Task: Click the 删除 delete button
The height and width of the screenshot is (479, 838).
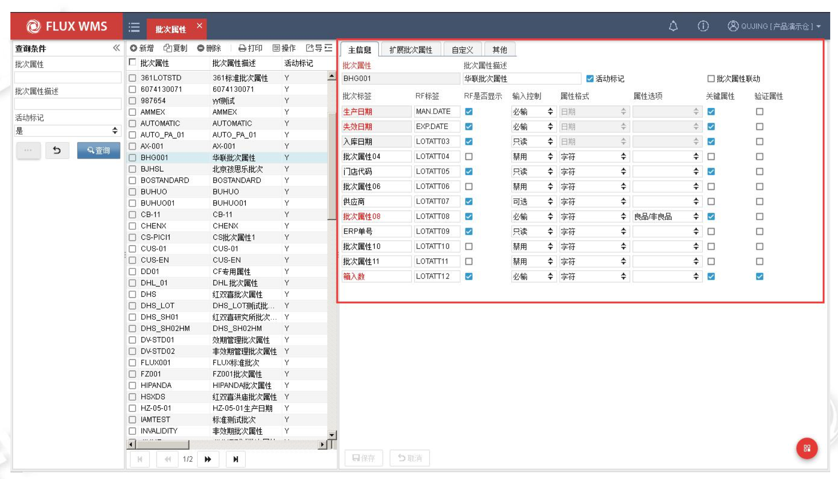Action: (209, 48)
